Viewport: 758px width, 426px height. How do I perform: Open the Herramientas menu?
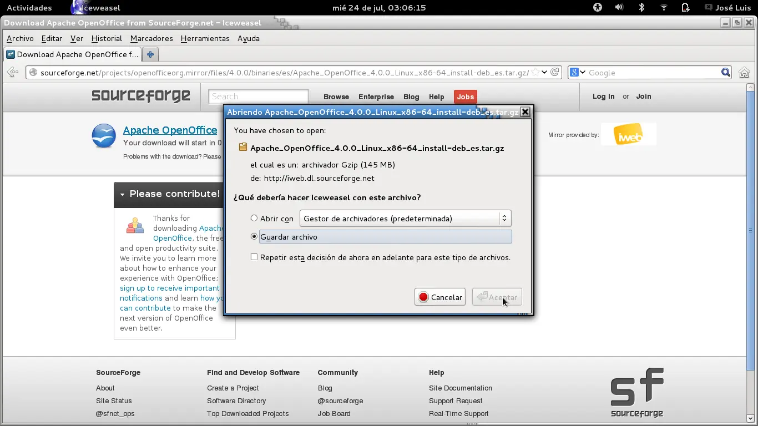click(x=205, y=38)
